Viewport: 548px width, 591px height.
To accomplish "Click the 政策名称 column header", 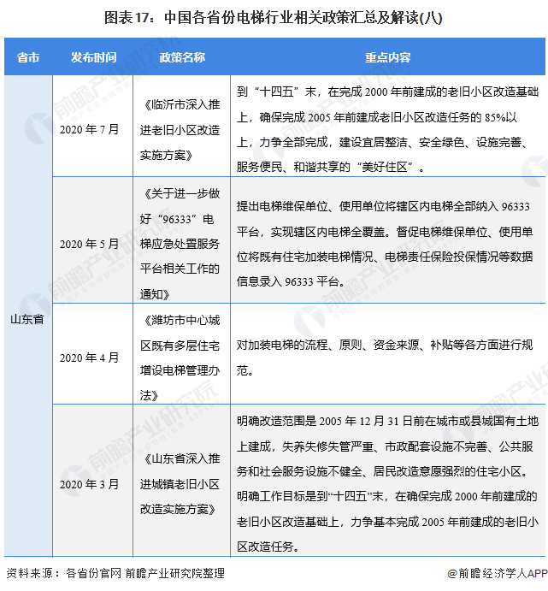I will coord(181,57).
